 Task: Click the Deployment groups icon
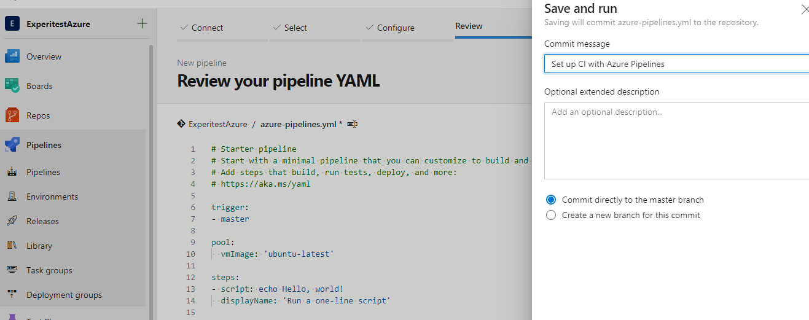pos(12,295)
